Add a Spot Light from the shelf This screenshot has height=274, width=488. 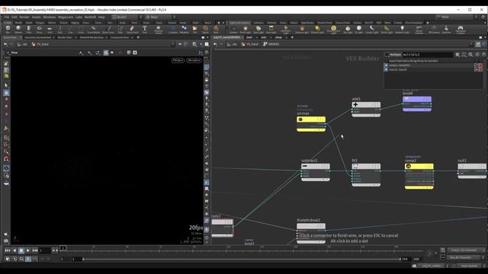click(258, 30)
